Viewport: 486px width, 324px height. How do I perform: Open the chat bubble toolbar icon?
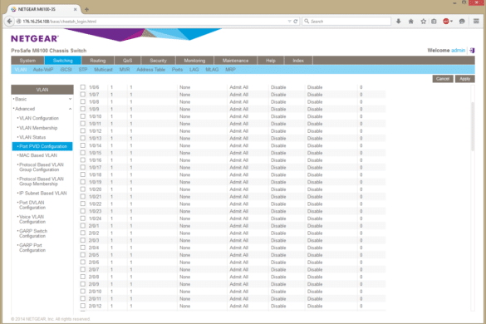462,21
